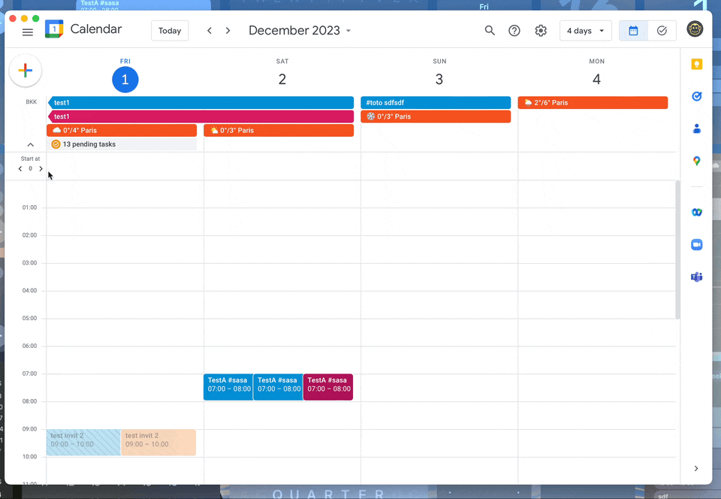
Task: Click the 07:00 time label
Action: pos(29,373)
